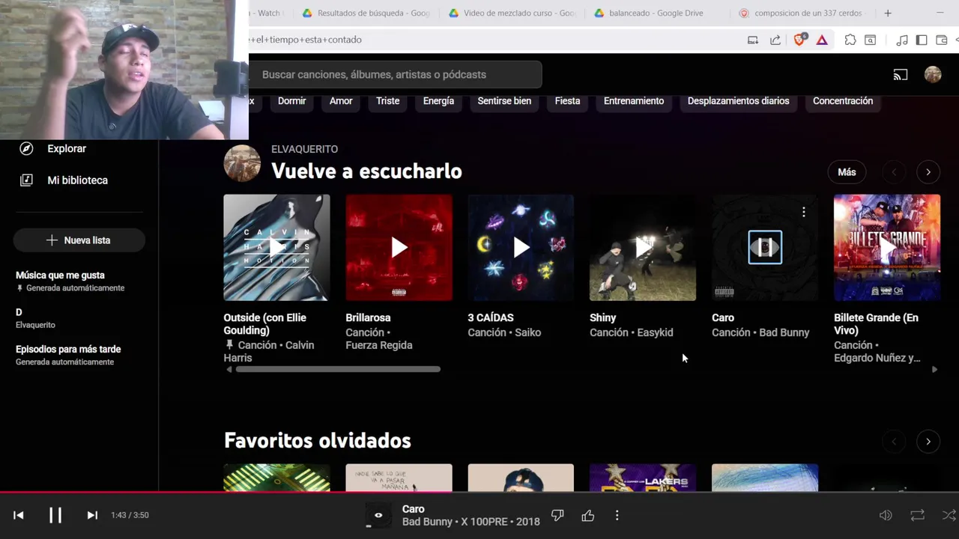
Task: Open Saiko artist link
Action: tap(527, 332)
